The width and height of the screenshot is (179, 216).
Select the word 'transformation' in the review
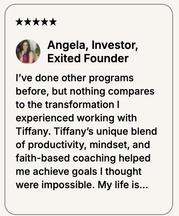tap(80, 104)
